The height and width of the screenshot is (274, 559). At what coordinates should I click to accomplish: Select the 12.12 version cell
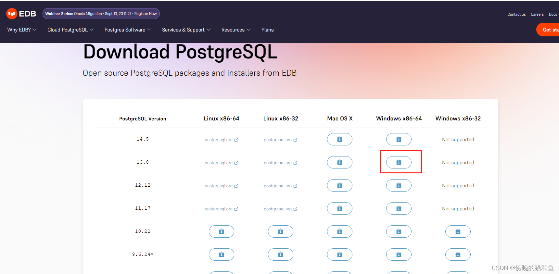point(143,185)
